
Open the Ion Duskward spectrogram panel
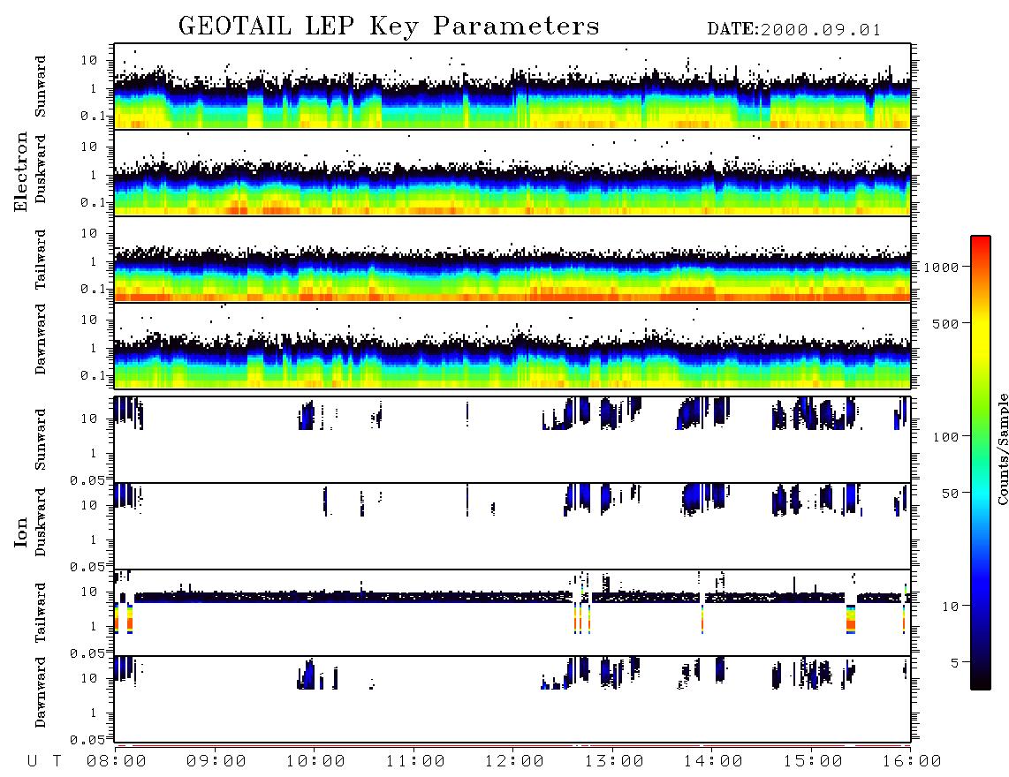(512, 525)
